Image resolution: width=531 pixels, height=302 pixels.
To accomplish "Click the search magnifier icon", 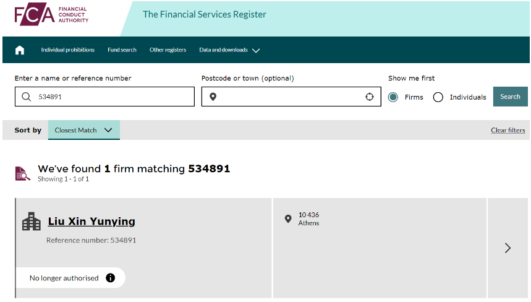I will tap(26, 97).
